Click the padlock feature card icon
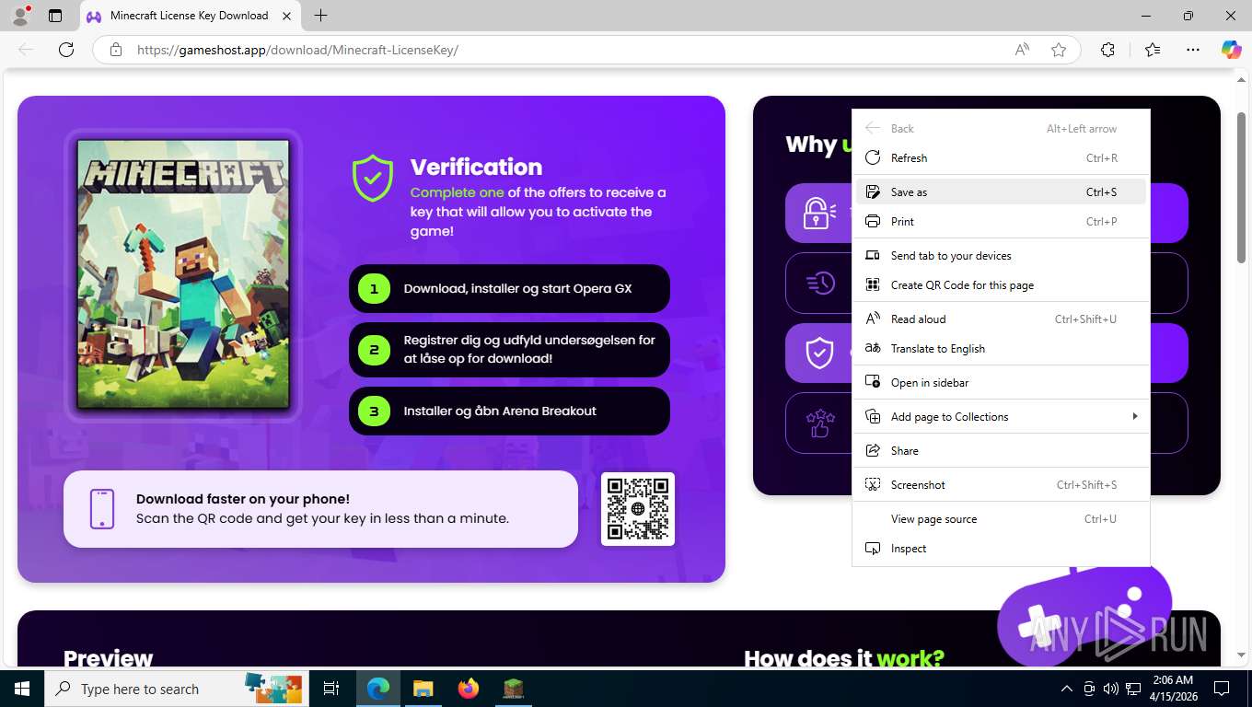 (x=817, y=213)
